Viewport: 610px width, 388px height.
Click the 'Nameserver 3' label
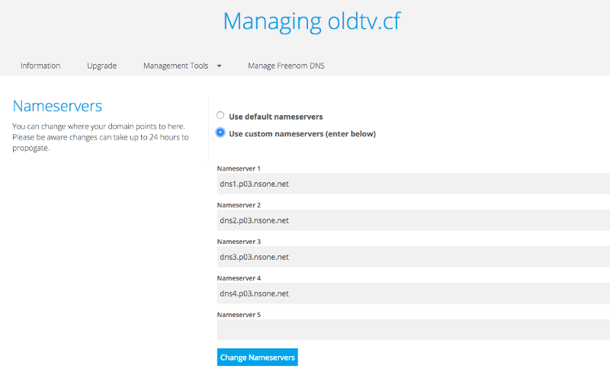coord(239,242)
